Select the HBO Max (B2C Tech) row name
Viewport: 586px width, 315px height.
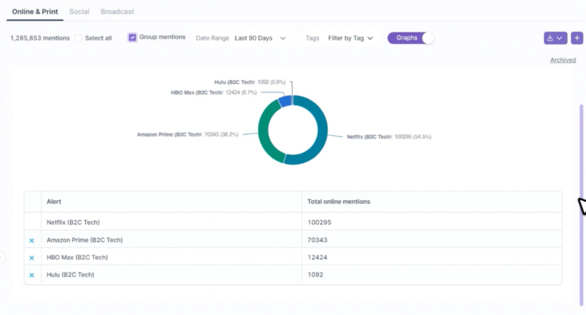tap(77, 257)
